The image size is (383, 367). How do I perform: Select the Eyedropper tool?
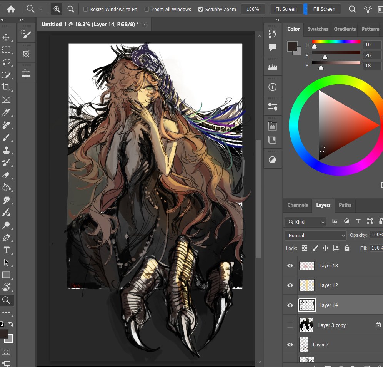(6, 112)
